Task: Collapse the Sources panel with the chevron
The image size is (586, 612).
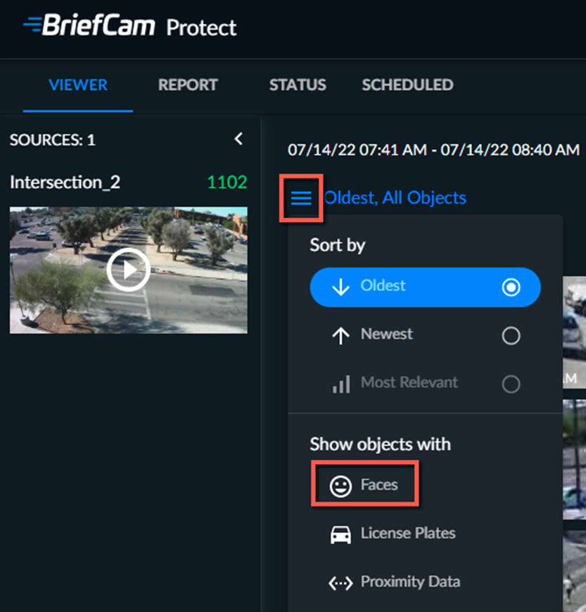Action: point(238,139)
